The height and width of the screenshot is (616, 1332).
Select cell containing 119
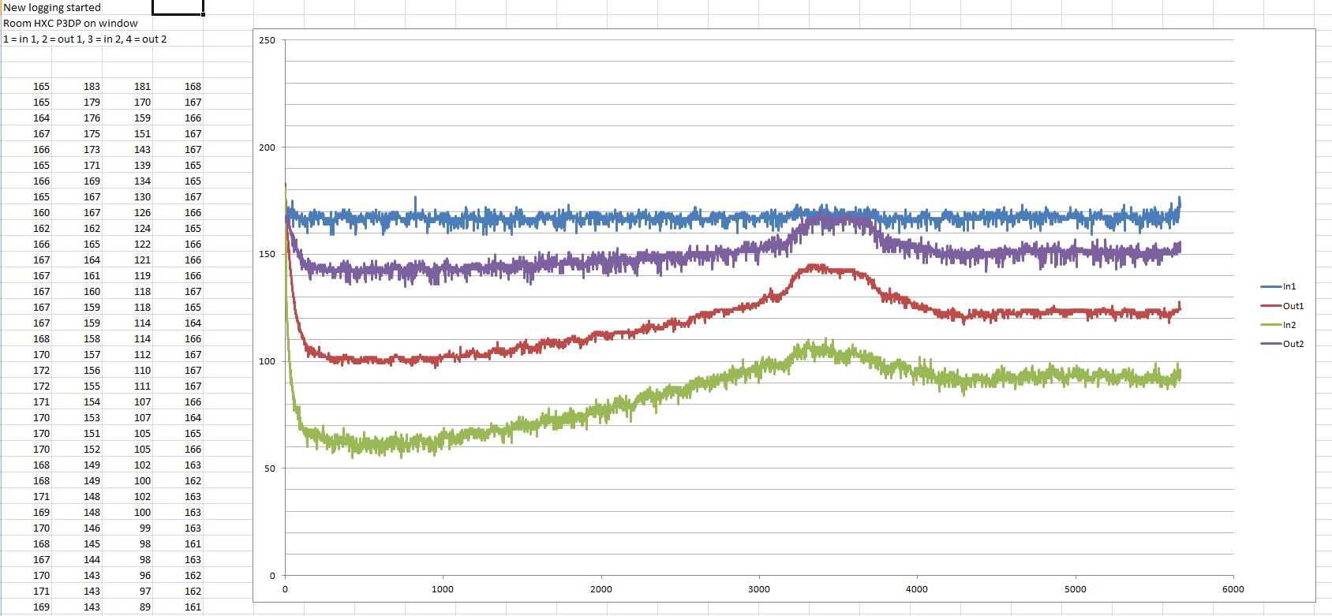pyautogui.click(x=127, y=275)
